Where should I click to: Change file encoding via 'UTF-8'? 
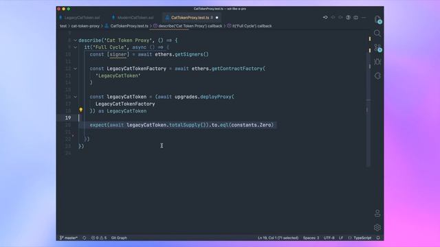click(329, 238)
